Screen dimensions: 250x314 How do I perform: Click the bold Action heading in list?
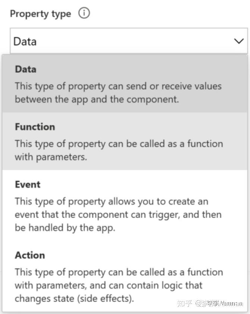tap(30, 255)
